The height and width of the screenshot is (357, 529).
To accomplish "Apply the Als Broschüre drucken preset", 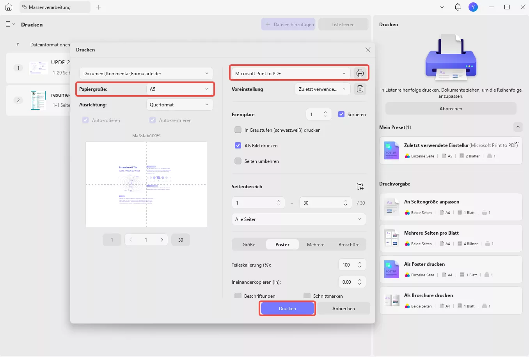I will coord(451,300).
